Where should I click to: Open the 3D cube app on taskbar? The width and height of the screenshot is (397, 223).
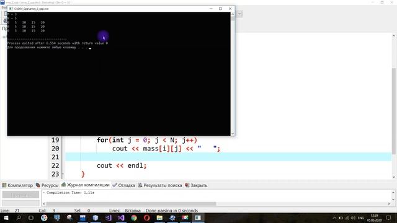(96, 217)
